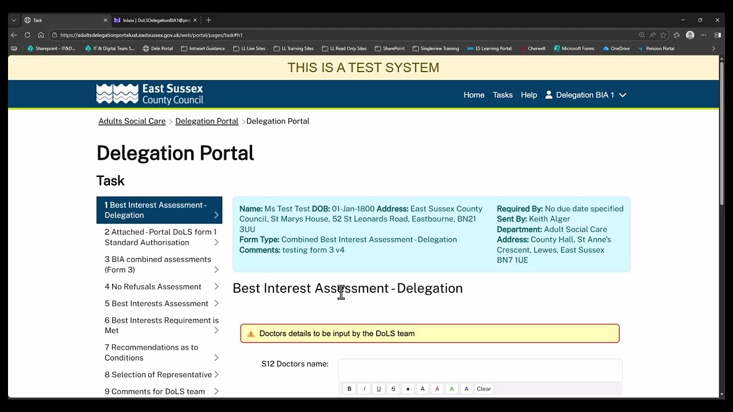Show more bookmarks with chevron
The image size is (733, 412).
(714, 49)
